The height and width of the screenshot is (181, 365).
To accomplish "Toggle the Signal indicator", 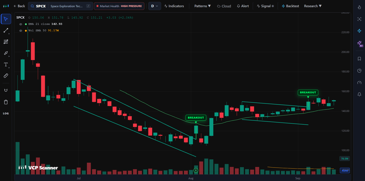I will pos(265,6).
